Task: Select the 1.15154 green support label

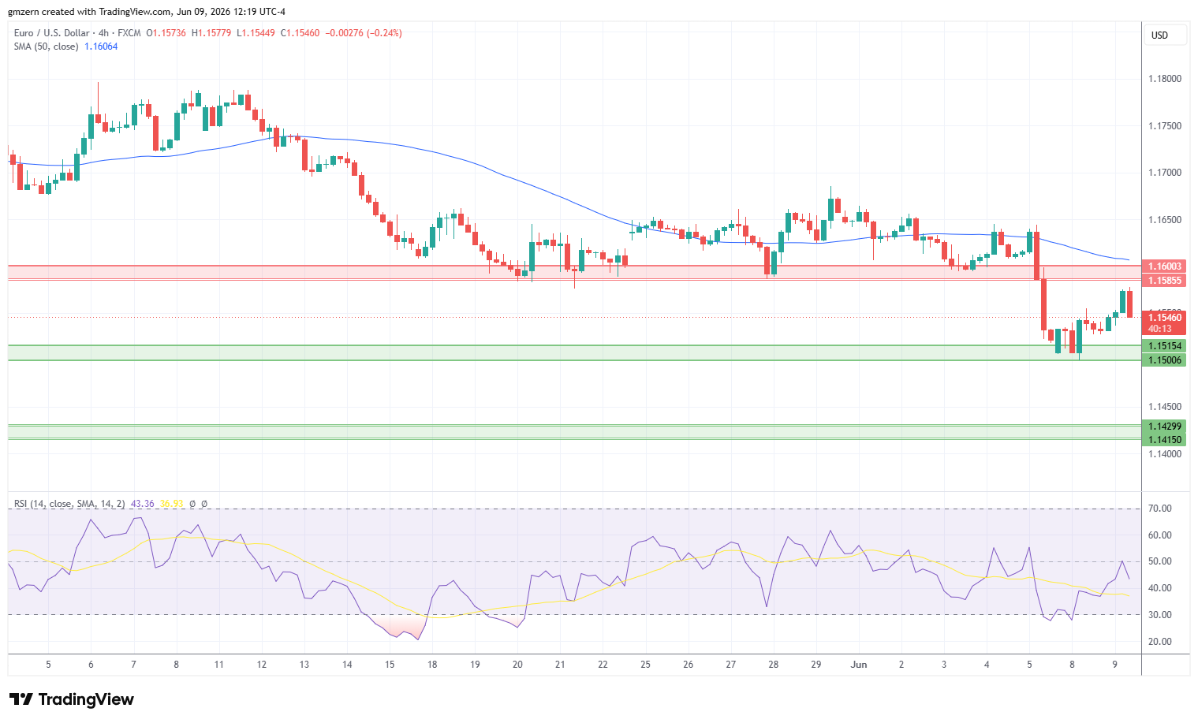Action: coord(1164,346)
